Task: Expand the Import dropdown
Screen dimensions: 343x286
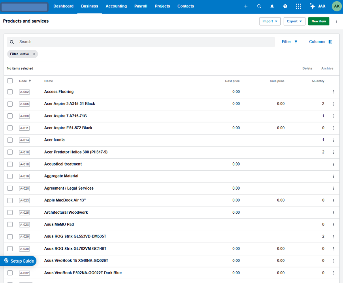Action: pyautogui.click(x=270, y=21)
